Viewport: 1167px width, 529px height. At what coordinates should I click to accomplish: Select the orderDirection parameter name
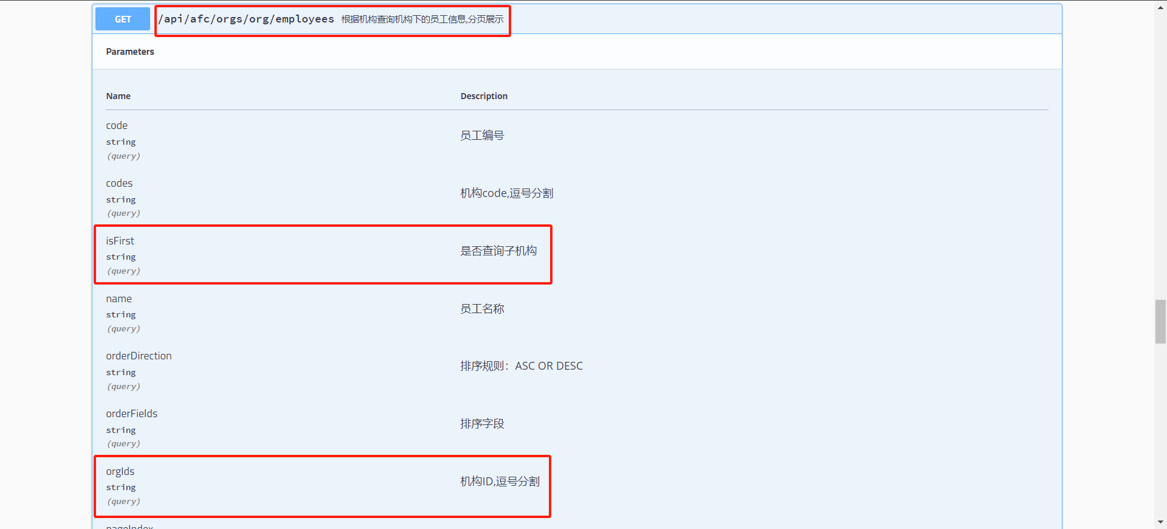pyautogui.click(x=139, y=356)
